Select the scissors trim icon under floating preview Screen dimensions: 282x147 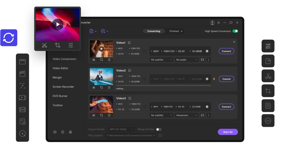(44, 45)
